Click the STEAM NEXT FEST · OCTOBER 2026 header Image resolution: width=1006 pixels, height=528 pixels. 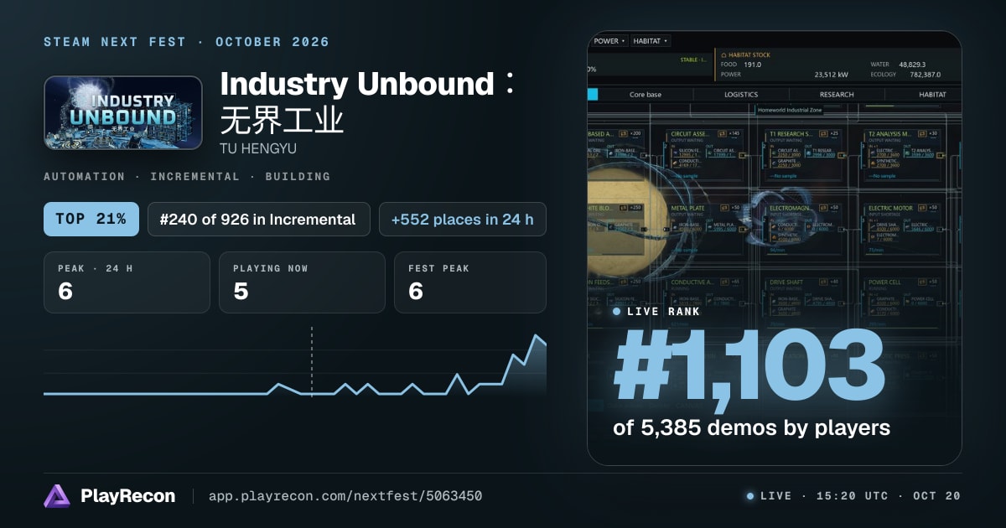point(186,42)
